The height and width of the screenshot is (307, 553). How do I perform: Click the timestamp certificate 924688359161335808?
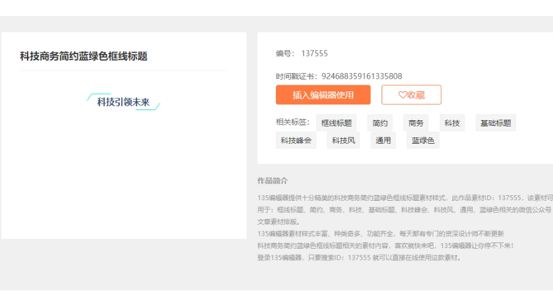coord(361,76)
